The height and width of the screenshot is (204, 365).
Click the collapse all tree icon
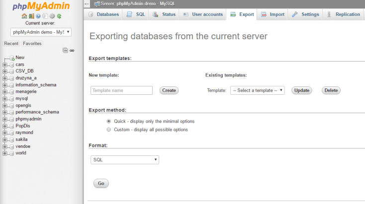[x=66, y=51]
